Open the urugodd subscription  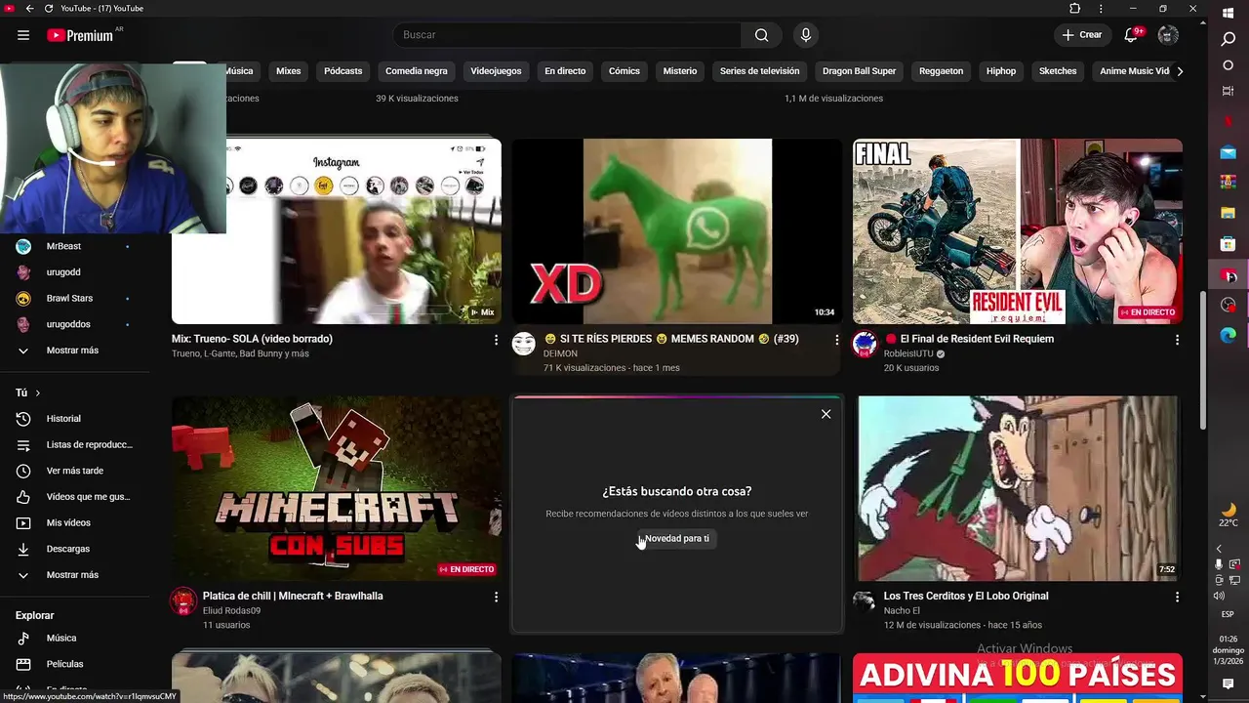tap(74, 272)
